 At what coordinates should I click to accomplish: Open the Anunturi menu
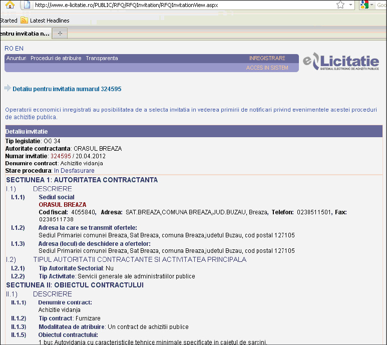click(17, 58)
